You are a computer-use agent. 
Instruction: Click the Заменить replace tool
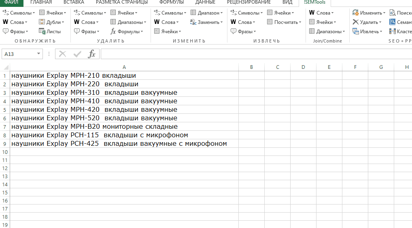[206, 22]
